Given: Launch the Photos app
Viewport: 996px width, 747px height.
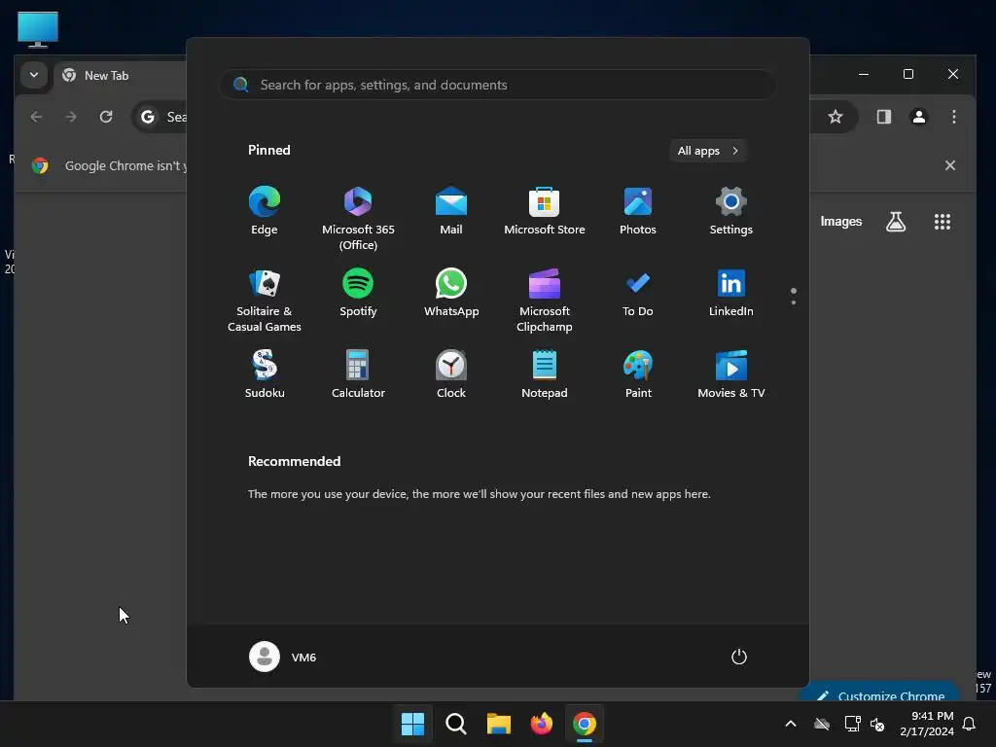Looking at the screenshot, I should 638,211.
